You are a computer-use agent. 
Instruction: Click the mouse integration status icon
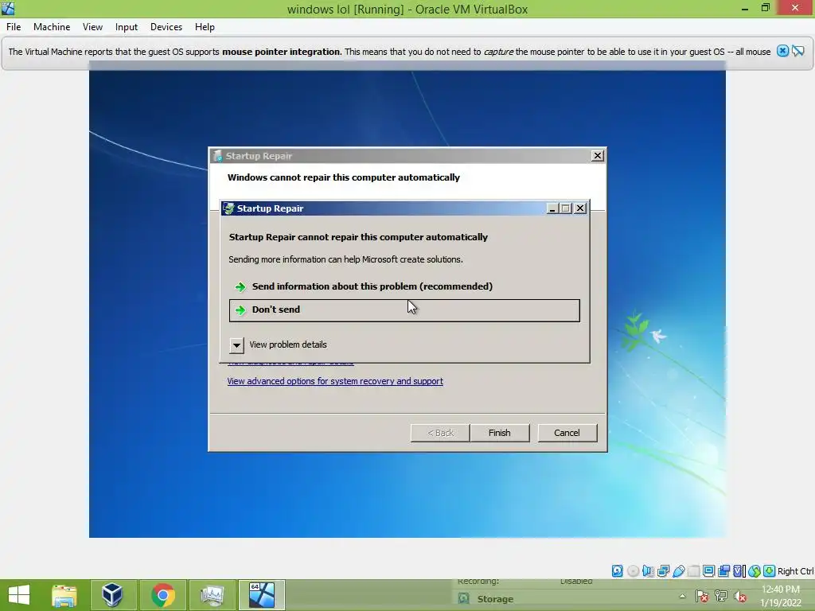pyautogui.click(x=755, y=571)
